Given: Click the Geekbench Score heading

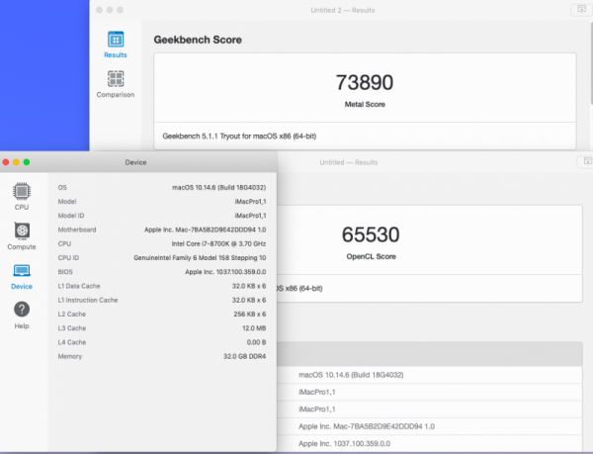Looking at the screenshot, I should click(x=198, y=40).
